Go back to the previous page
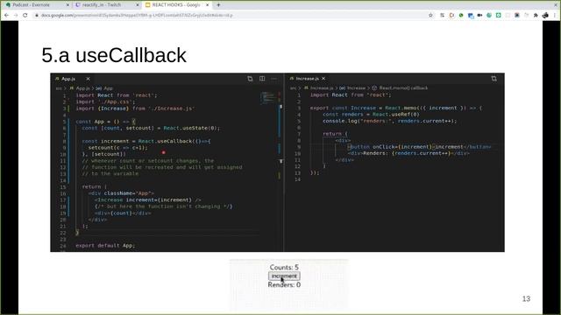This screenshot has width=561, height=315. pos(6,16)
